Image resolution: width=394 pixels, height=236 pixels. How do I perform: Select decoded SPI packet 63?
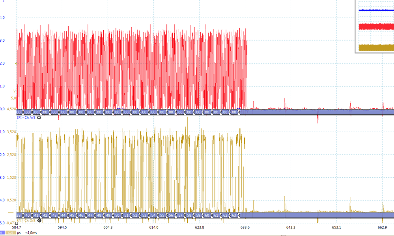click(234, 215)
